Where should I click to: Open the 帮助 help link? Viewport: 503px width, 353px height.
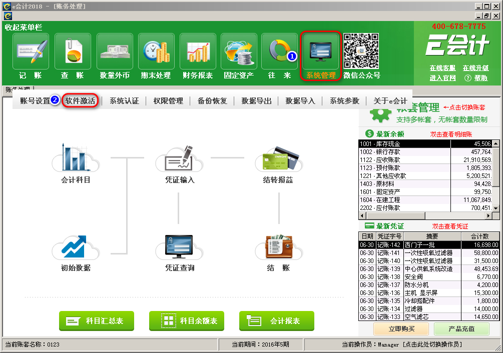(x=481, y=78)
